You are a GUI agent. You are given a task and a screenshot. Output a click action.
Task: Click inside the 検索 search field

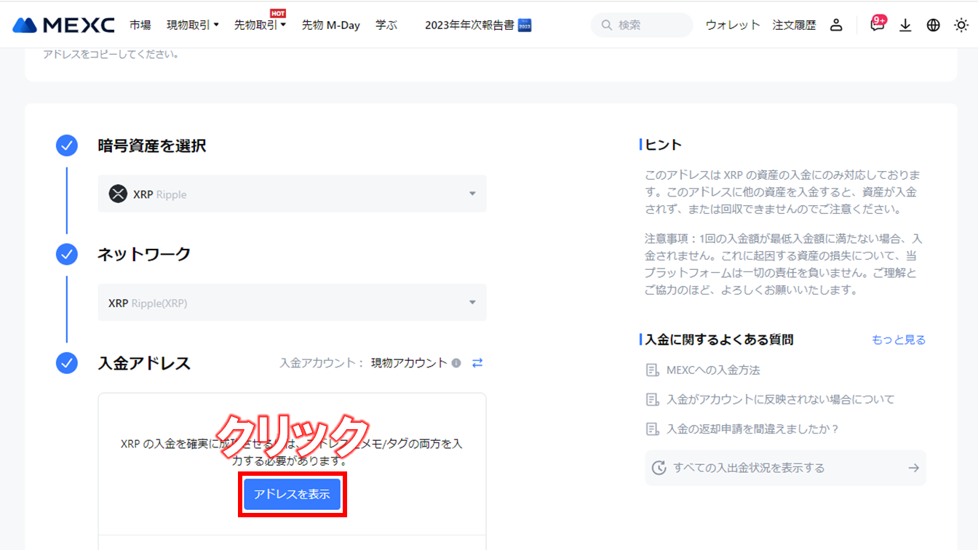point(641,25)
